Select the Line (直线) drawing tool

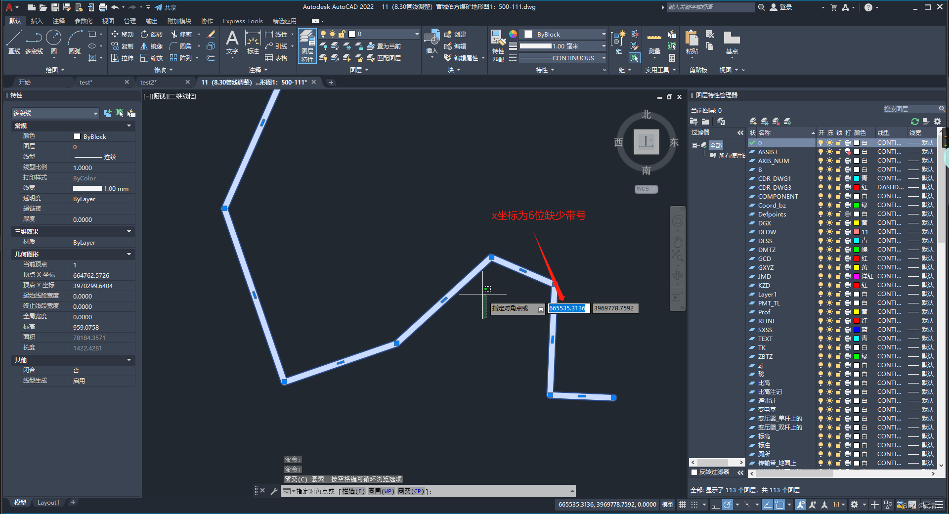coord(14,42)
